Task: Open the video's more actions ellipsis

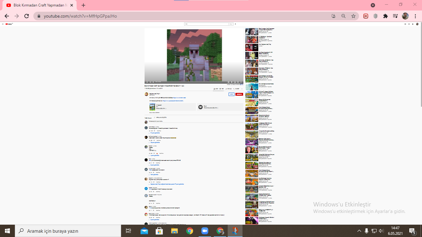Action: [x=242, y=89]
